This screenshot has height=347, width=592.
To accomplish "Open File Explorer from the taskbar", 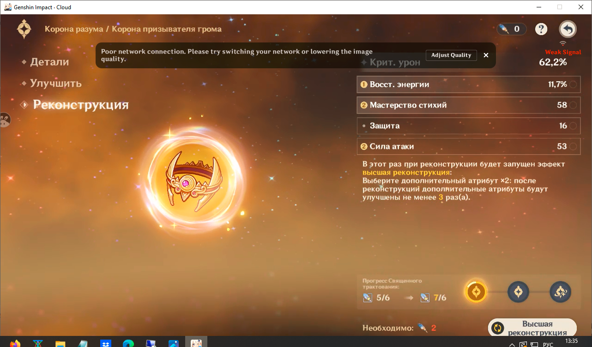I will [x=60, y=344].
